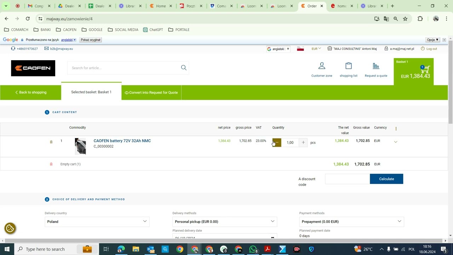This screenshot has width=453, height=255.
Task: Open Microsoft Edge from taskbar
Action: (x=121, y=249)
